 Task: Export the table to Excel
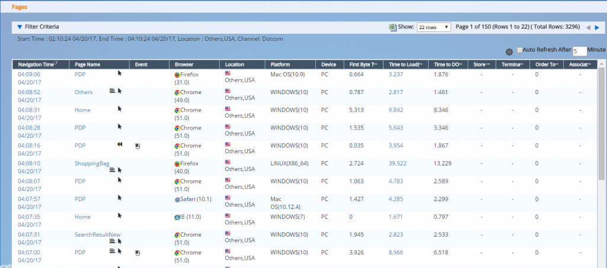(x=392, y=27)
